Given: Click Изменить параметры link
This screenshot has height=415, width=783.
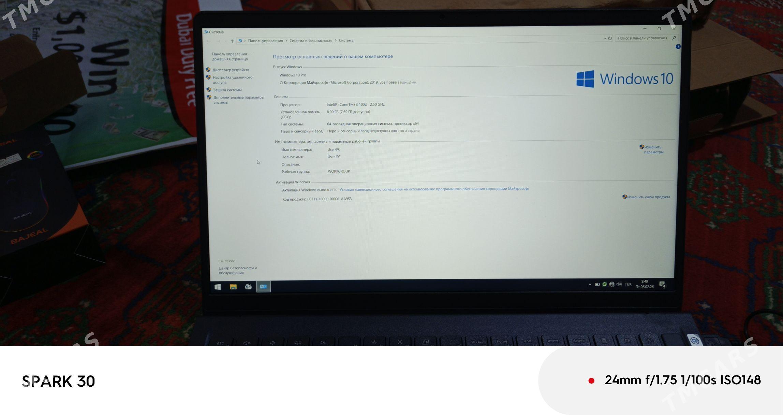Looking at the screenshot, I should click(653, 149).
